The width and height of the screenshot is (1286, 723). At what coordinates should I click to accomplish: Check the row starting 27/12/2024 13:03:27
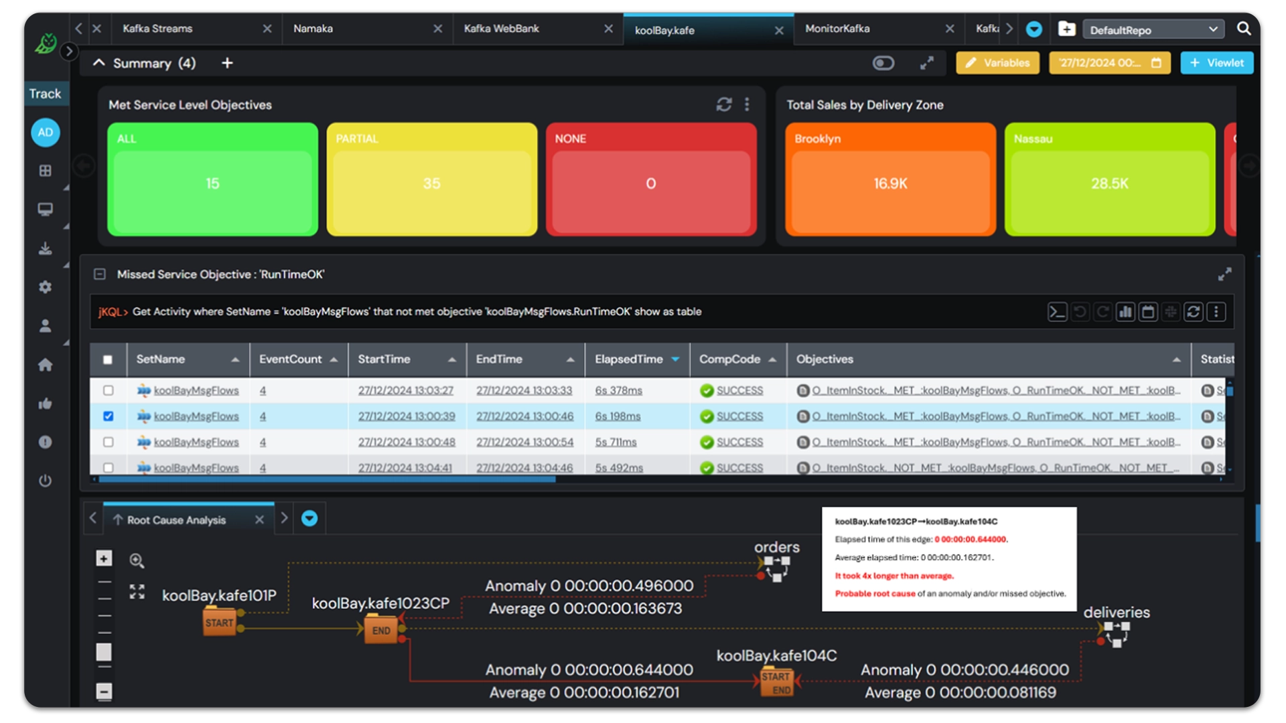[108, 390]
